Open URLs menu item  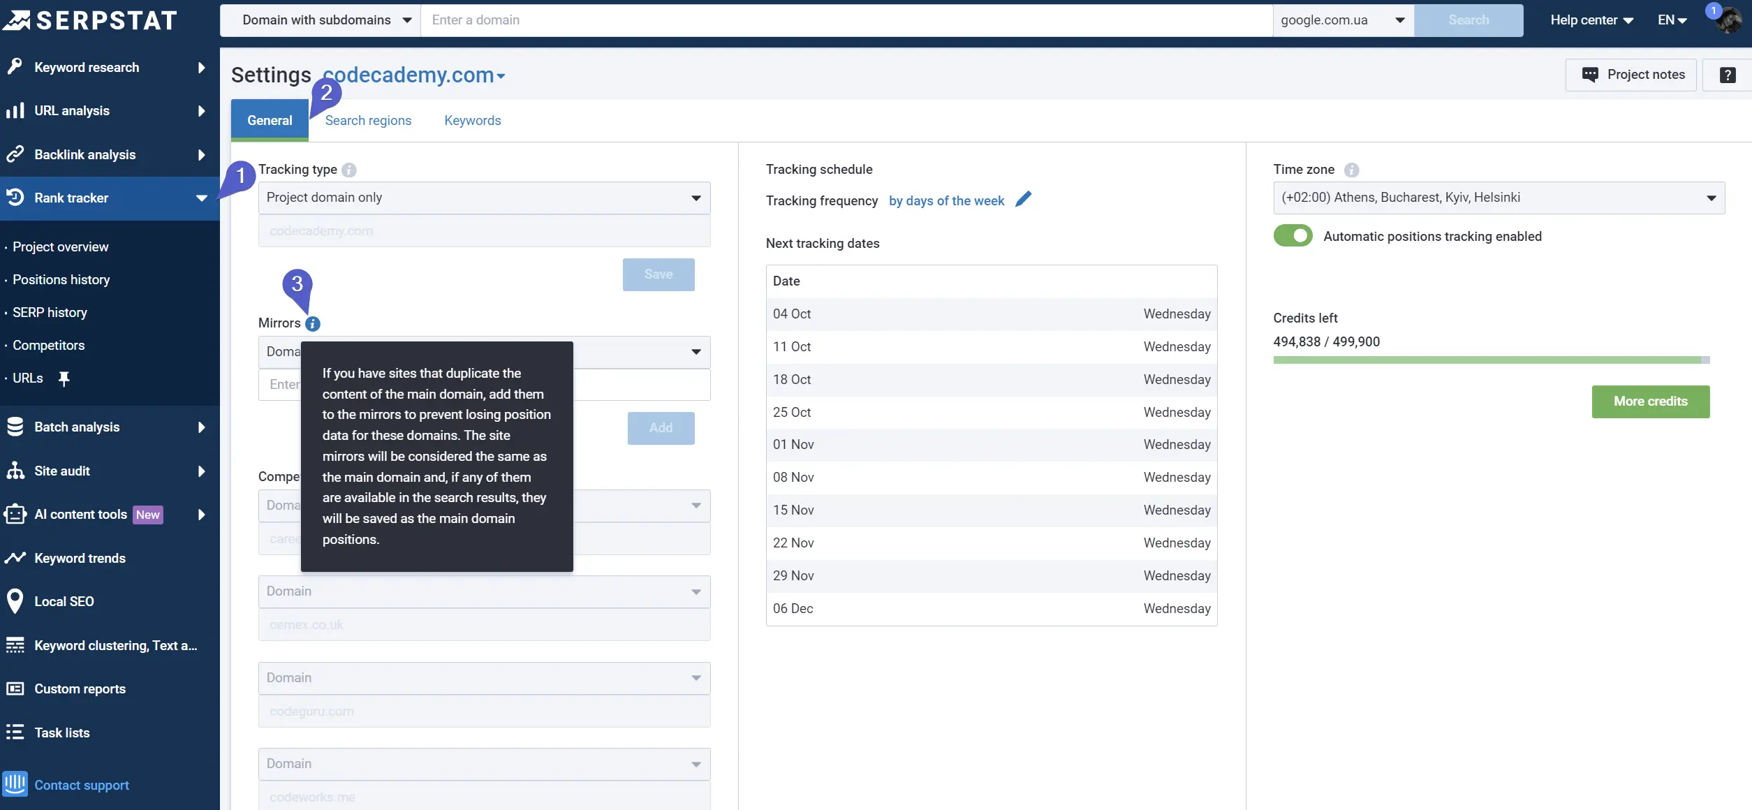pos(28,378)
